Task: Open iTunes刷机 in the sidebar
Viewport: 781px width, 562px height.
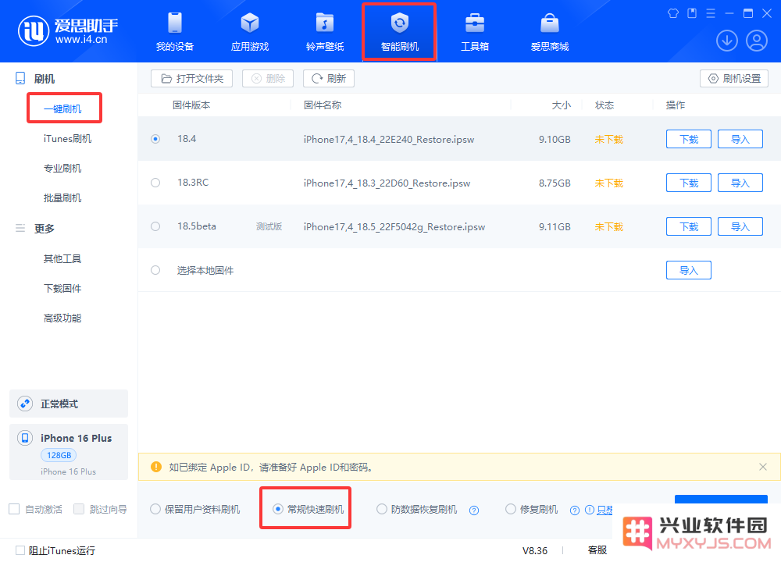Action: [67, 138]
